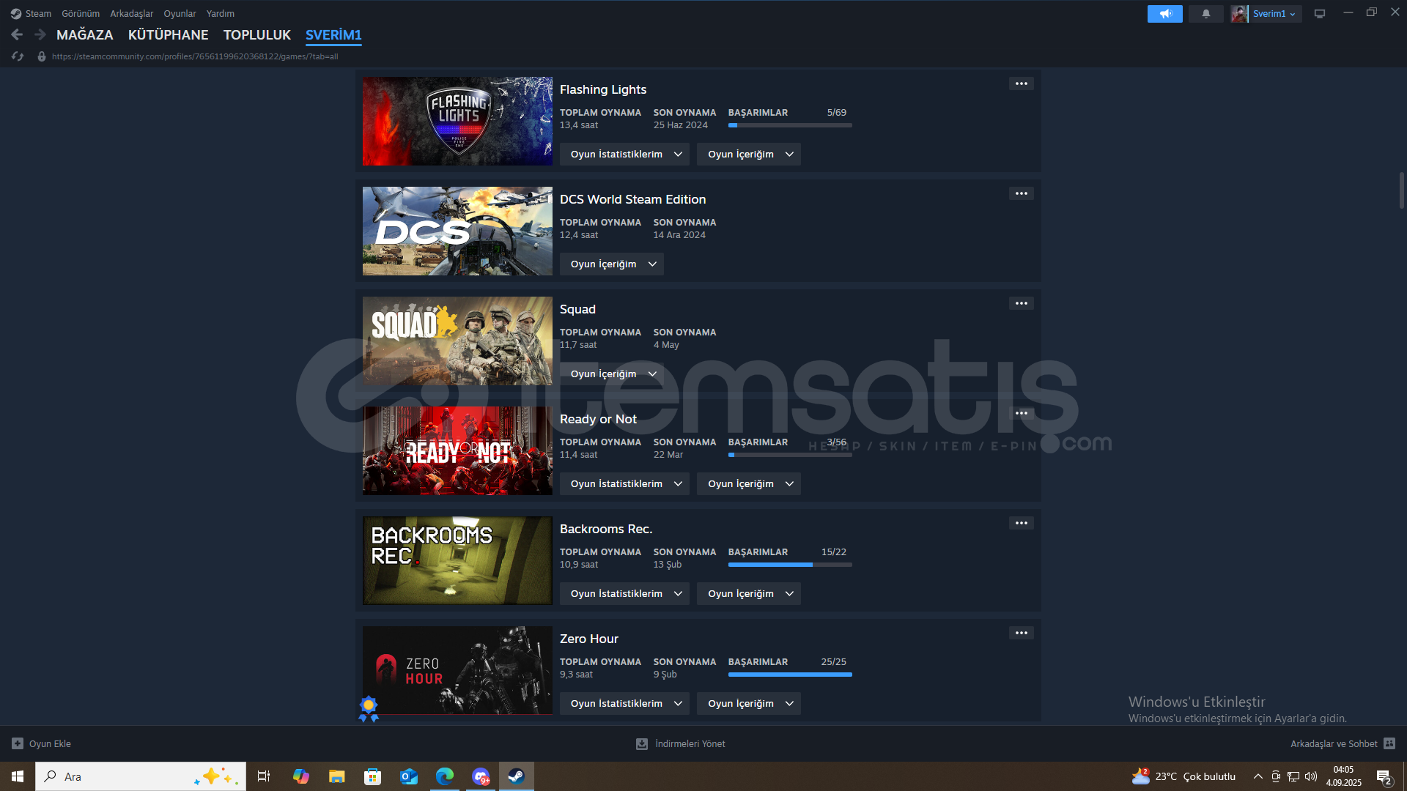Click the Windows search box labeled Ara
1407x791 pixels.
141,776
